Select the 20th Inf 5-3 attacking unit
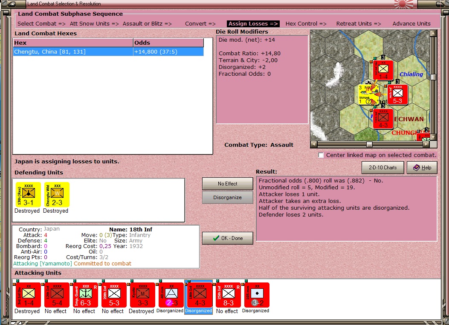Screen dimensions: 449x325 pyautogui.click(x=114, y=295)
